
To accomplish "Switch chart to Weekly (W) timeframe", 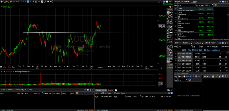I will (x=30, y=2).
